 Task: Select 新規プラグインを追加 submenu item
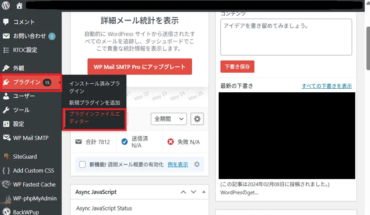point(94,103)
